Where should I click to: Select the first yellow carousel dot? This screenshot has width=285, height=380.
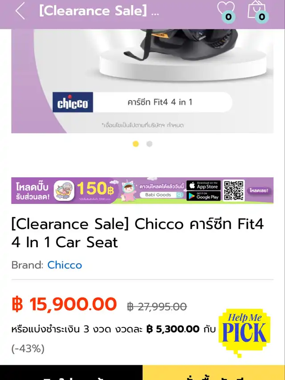point(136,144)
